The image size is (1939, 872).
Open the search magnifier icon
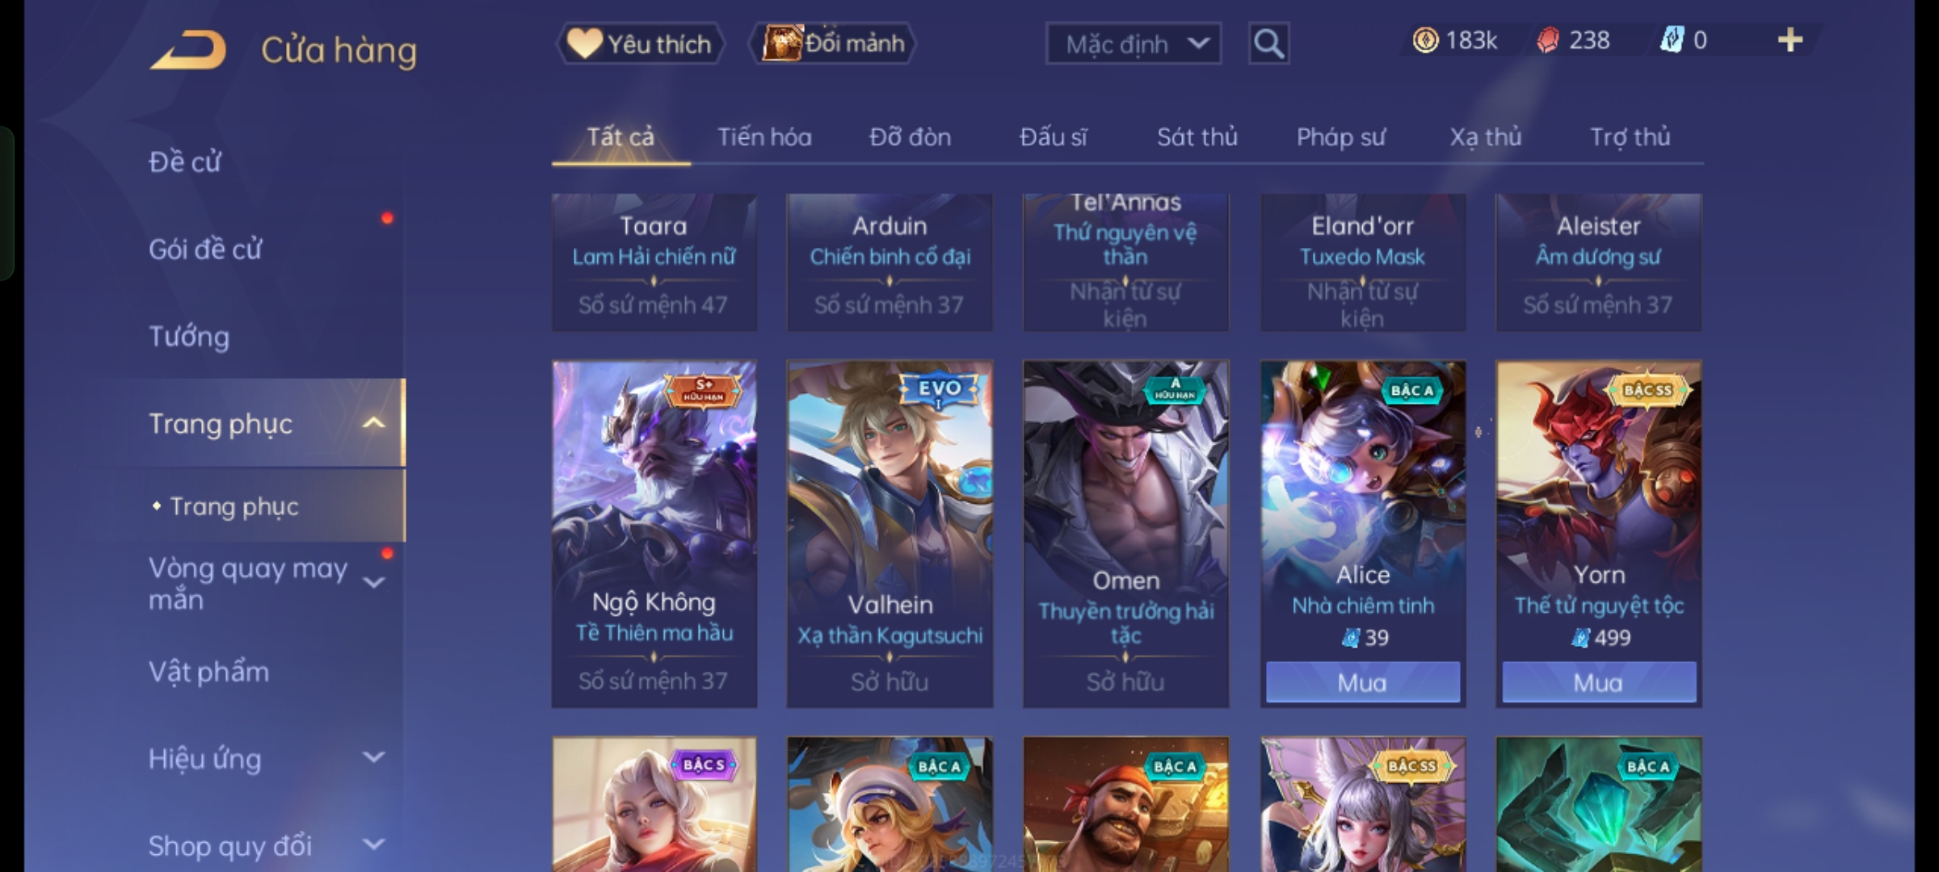coord(1268,44)
